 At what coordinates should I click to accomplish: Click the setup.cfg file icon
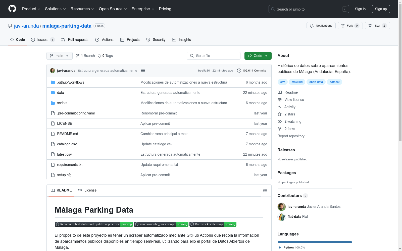[53, 175]
